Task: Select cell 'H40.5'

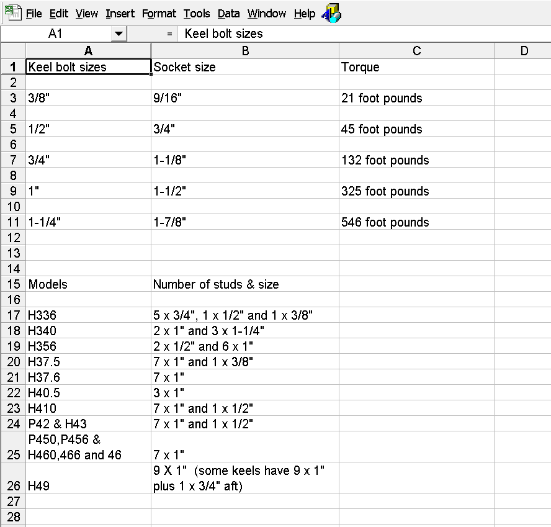Action: [88, 392]
